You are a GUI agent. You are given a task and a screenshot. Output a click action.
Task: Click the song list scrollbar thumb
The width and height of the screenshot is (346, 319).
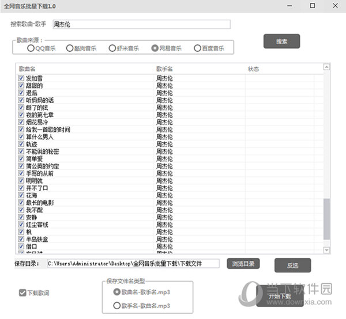(x=326, y=219)
